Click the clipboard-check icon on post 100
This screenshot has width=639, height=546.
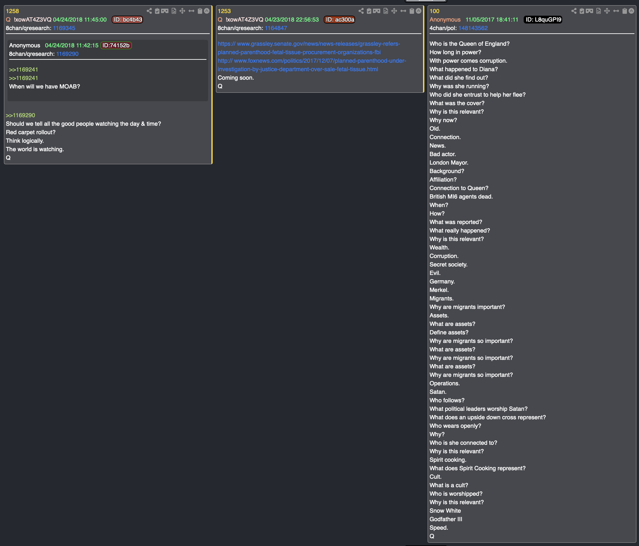(582, 11)
